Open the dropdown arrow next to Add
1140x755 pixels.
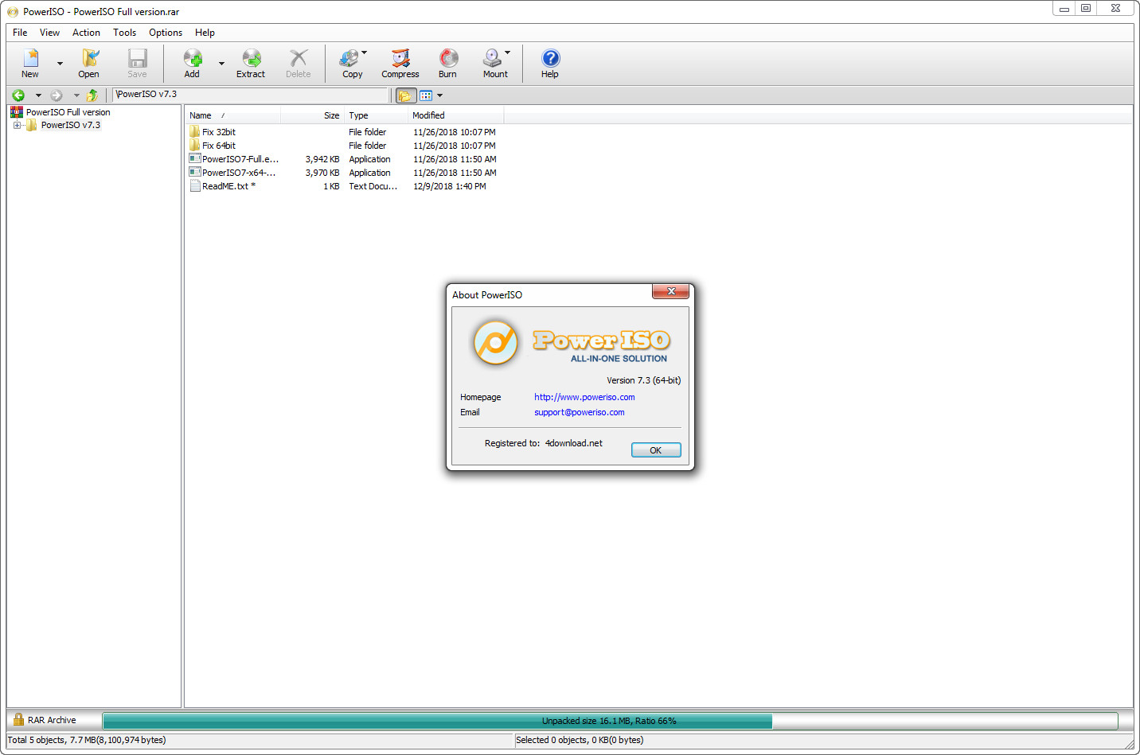pos(221,64)
